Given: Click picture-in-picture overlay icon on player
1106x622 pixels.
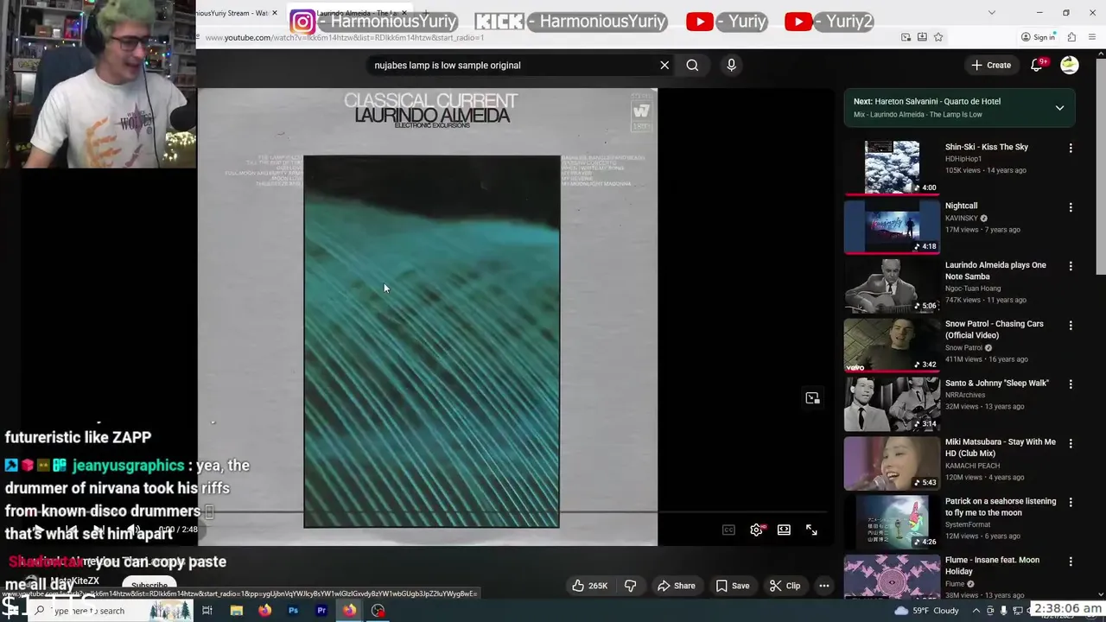Looking at the screenshot, I should 812,398.
